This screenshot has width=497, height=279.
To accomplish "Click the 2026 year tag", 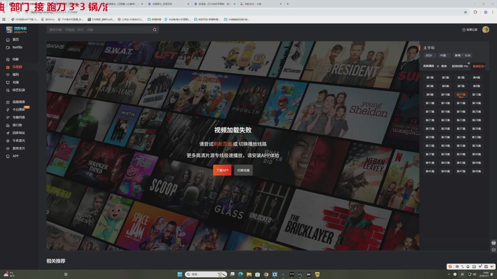I will tap(429, 55).
